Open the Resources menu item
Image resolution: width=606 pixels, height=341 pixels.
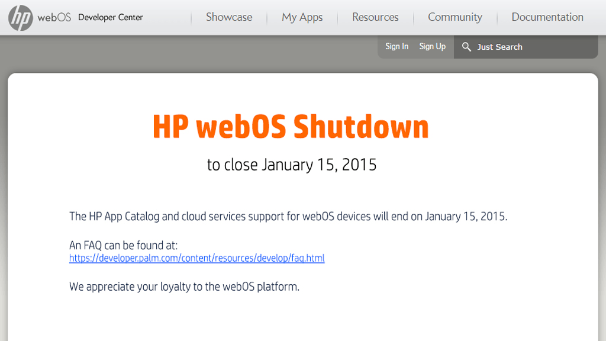click(375, 17)
